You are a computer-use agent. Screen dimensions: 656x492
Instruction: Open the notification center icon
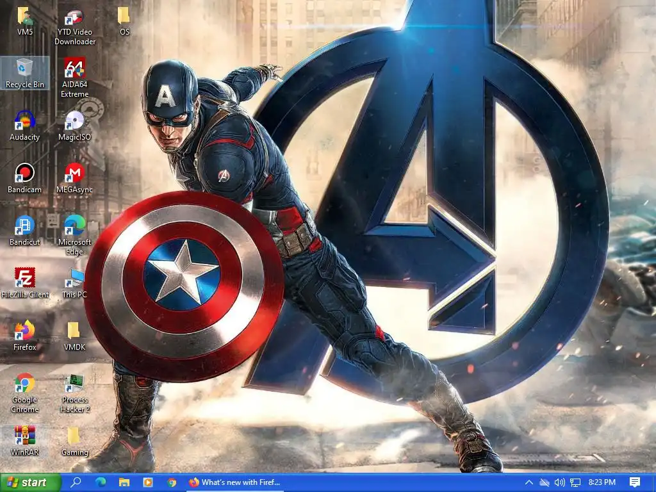tap(635, 482)
